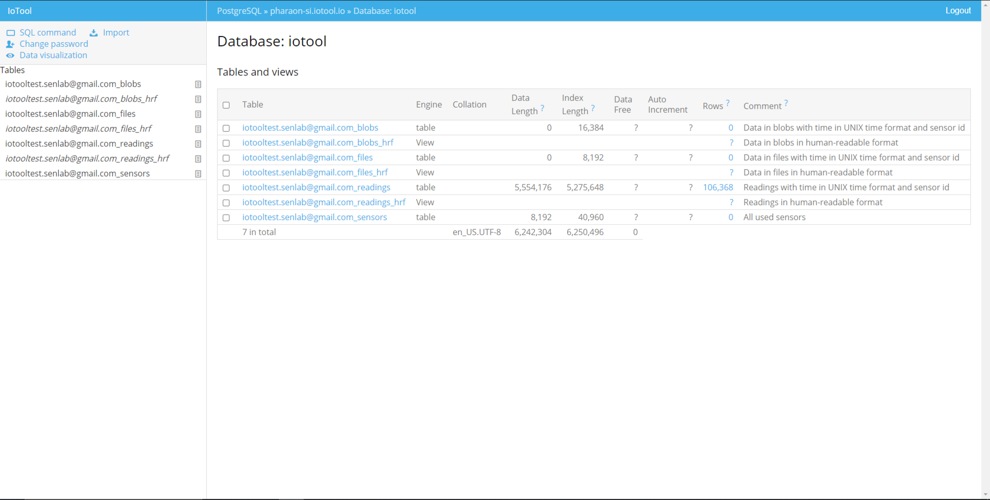The image size is (990, 500).
Task: Open structure icon for sidebar _files table
Action: point(198,114)
